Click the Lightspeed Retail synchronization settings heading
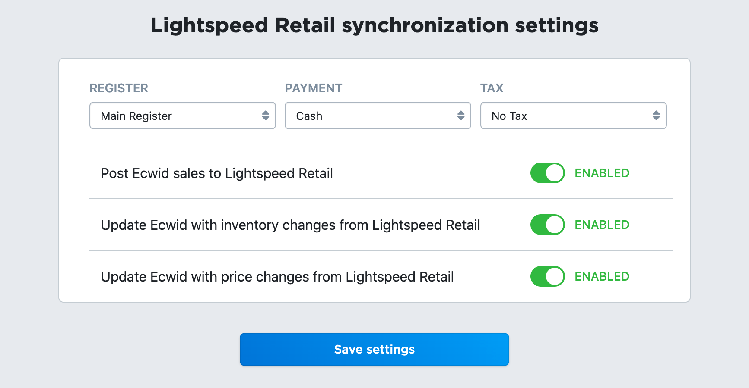Image resolution: width=749 pixels, height=388 pixels. click(374, 25)
